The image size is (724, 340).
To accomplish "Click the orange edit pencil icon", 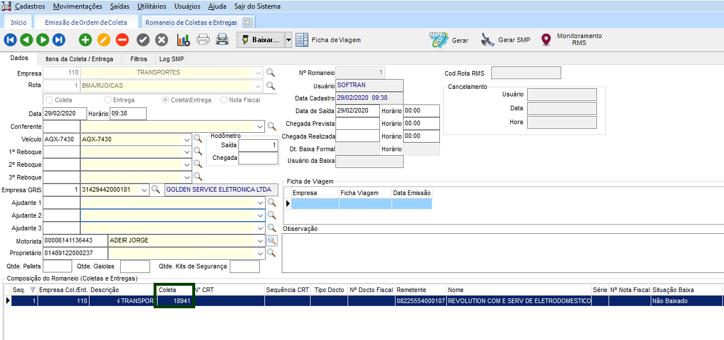I will (x=103, y=40).
